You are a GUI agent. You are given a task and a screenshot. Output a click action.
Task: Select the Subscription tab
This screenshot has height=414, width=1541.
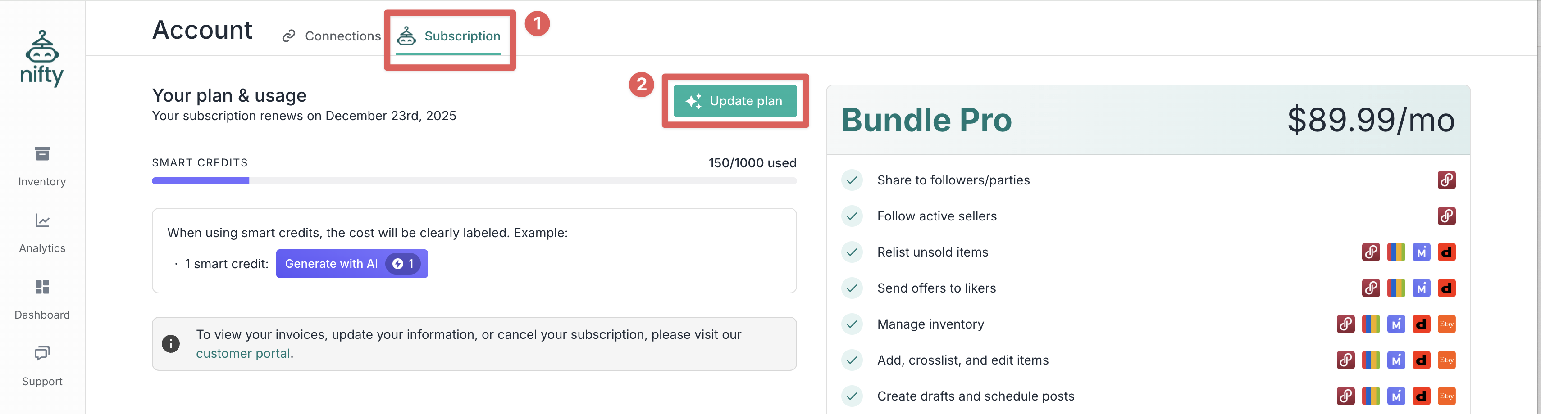(x=449, y=36)
